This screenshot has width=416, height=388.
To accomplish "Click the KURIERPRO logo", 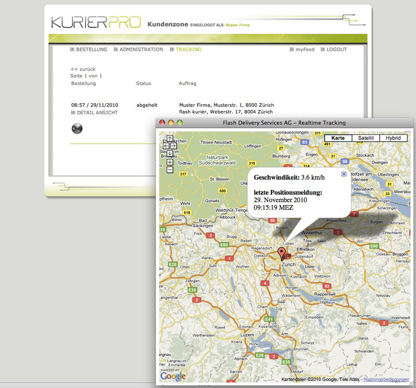I will tap(96, 22).
